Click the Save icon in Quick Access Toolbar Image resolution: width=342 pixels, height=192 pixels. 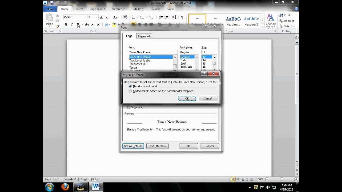pyautogui.click(x=52, y=3)
